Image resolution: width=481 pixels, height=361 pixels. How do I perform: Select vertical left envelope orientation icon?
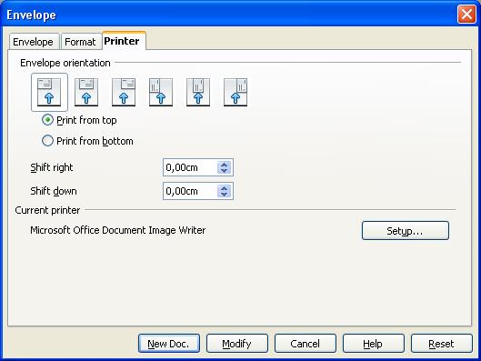point(161,92)
